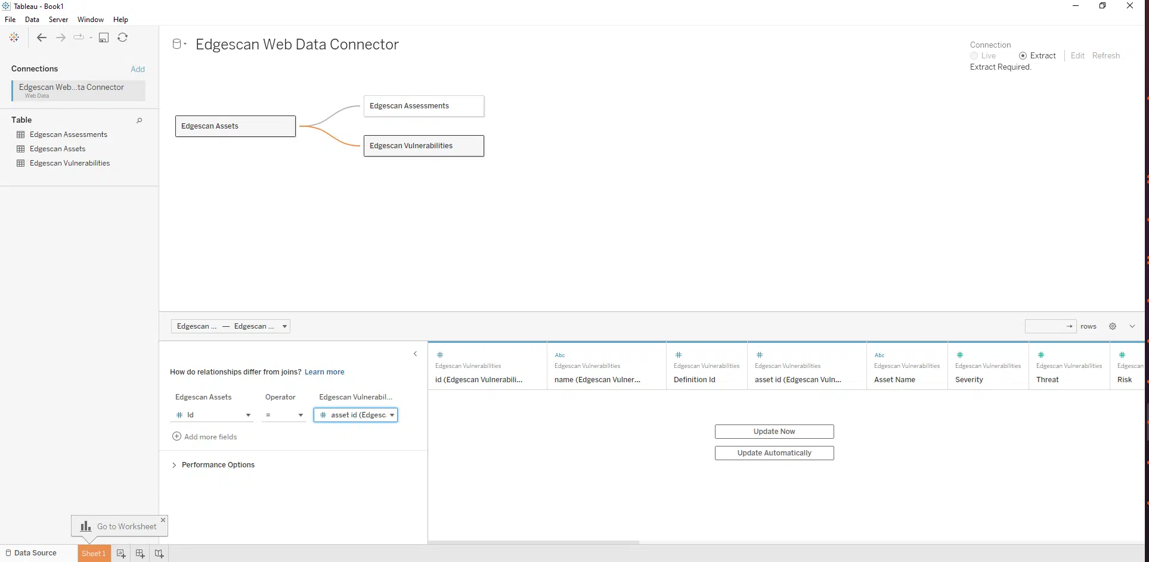Search tables with the magnifier icon

tap(140, 120)
